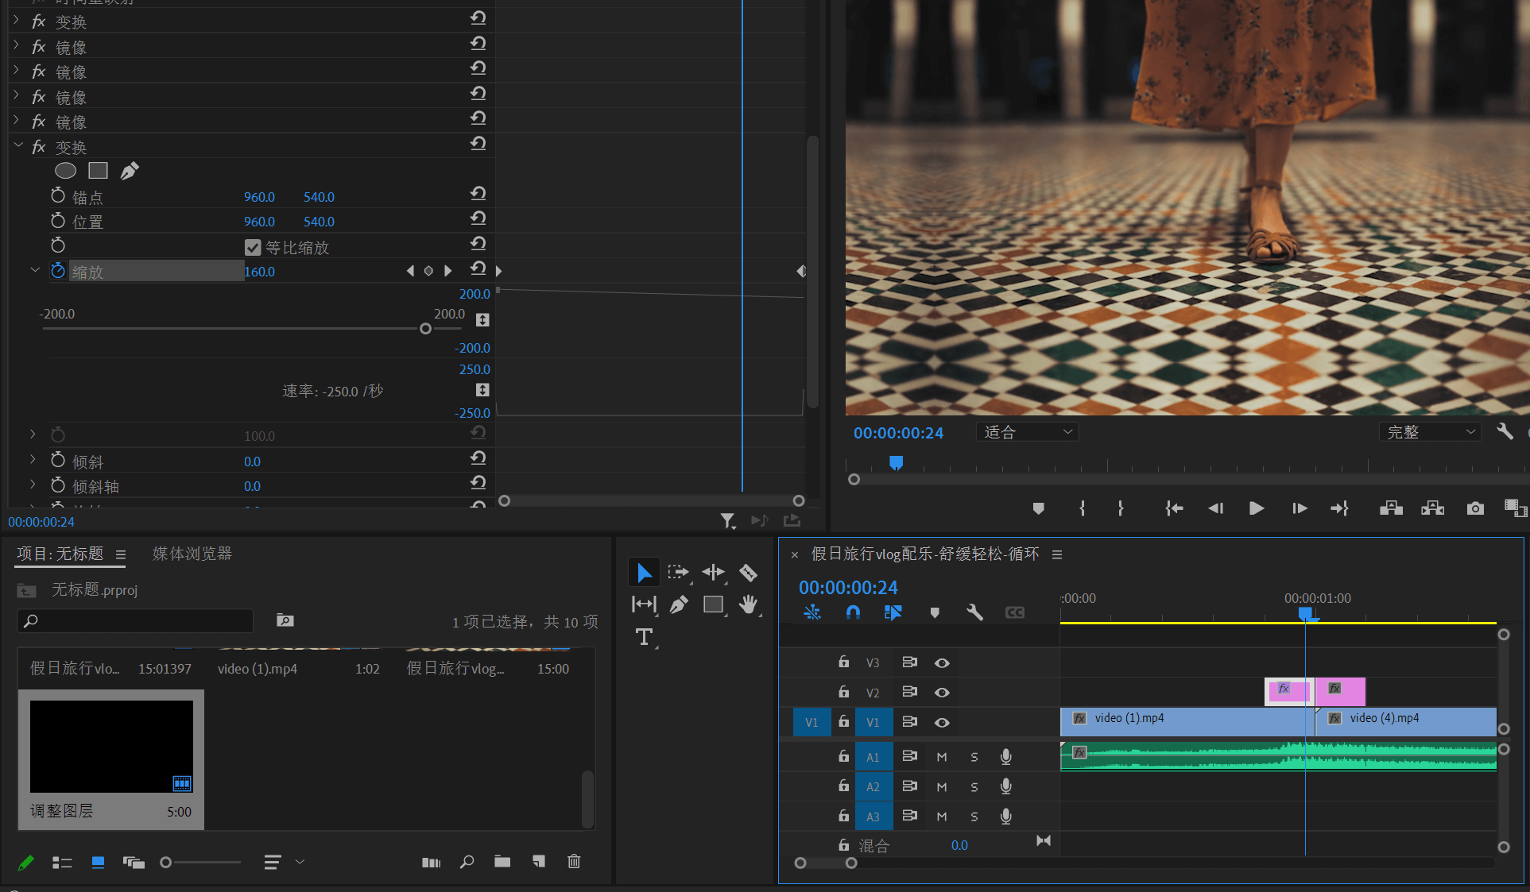This screenshot has width=1530, height=892.
Task: Expand the first 变换 effect at top
Action: click(x=16, y=20)
